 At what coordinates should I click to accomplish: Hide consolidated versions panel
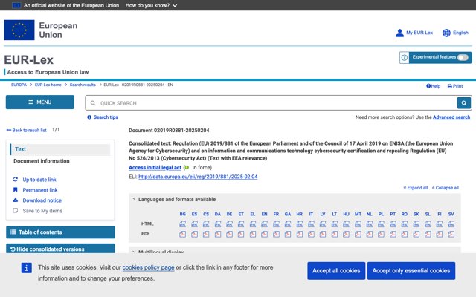click(x=60, y=249)
